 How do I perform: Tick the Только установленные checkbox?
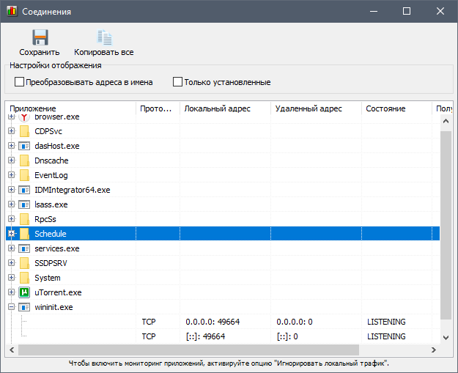[x=177, y=82]
